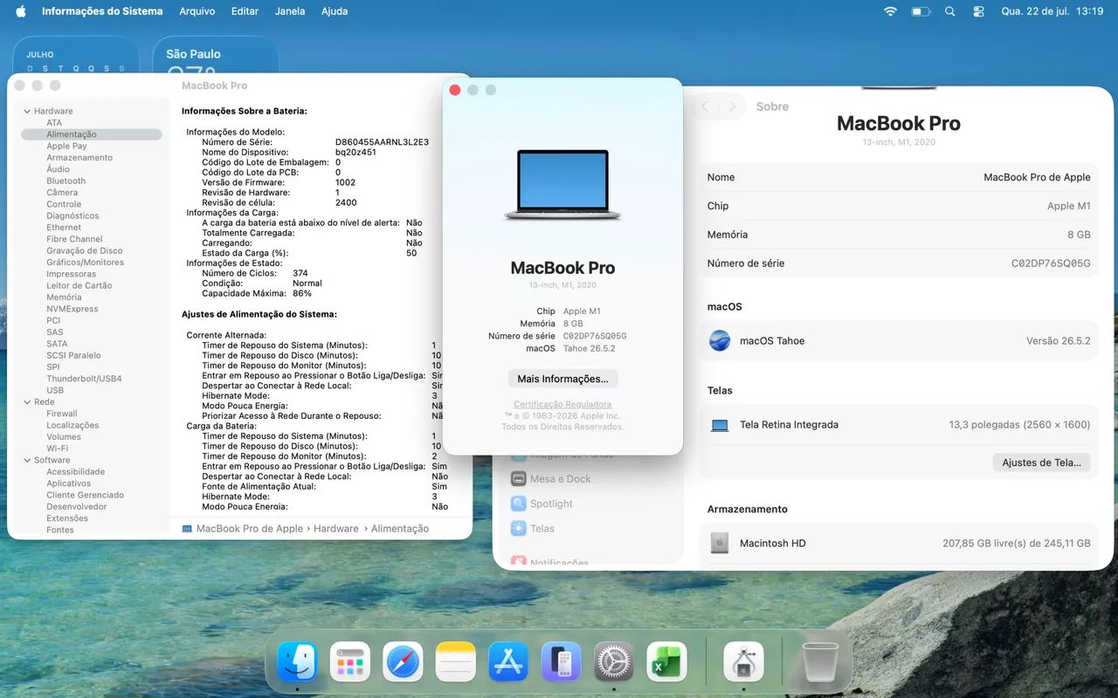This screenshot has width=1118, height=698.
Task: Select Wi-Fi under Rede in sidebar
Action: (x=57, y=448)
